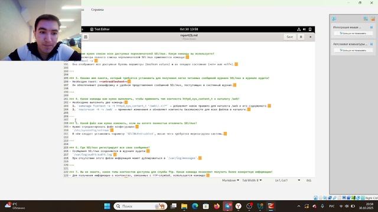The width and height of the screenshot is (378, 212).
Task: Click the webcam video overlay thumbnail
Action: click(41, 30)
